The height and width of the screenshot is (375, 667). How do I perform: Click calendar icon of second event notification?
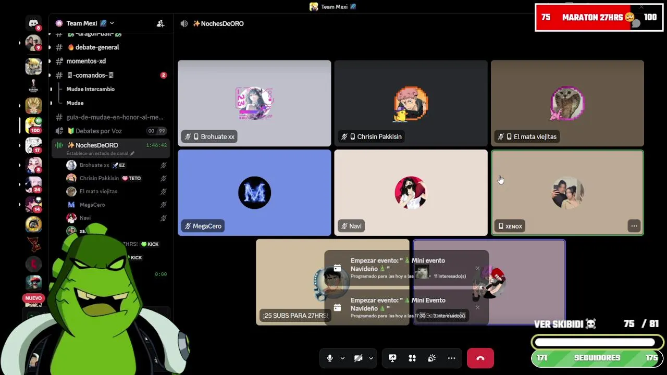337,307
